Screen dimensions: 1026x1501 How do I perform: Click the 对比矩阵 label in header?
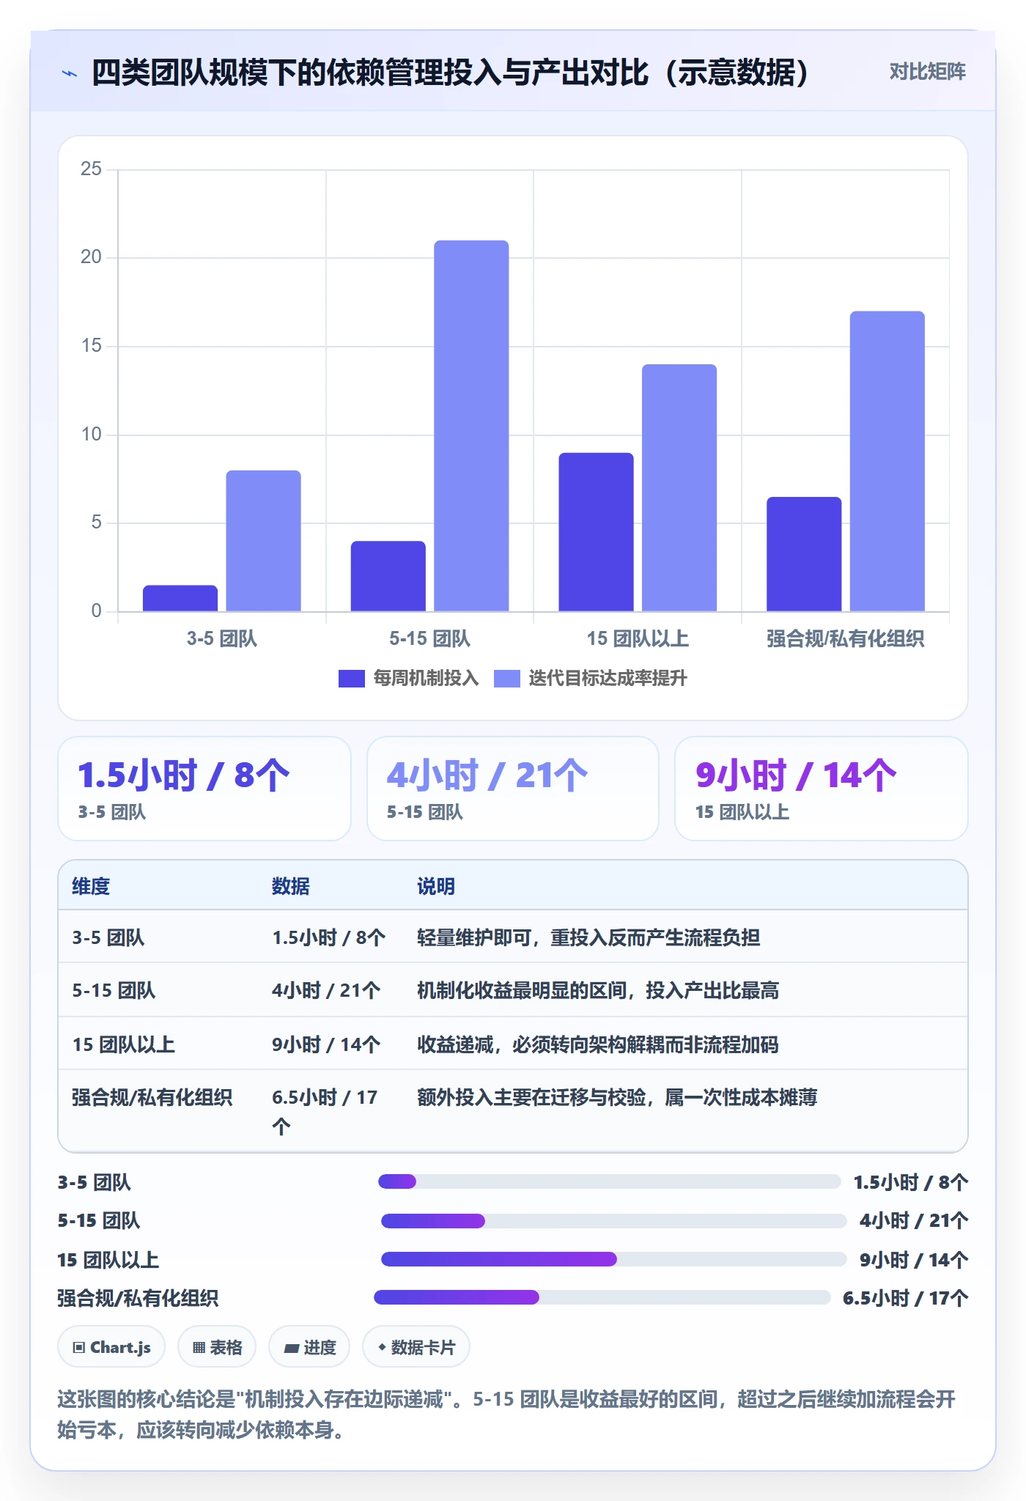[x=927, y=72]
